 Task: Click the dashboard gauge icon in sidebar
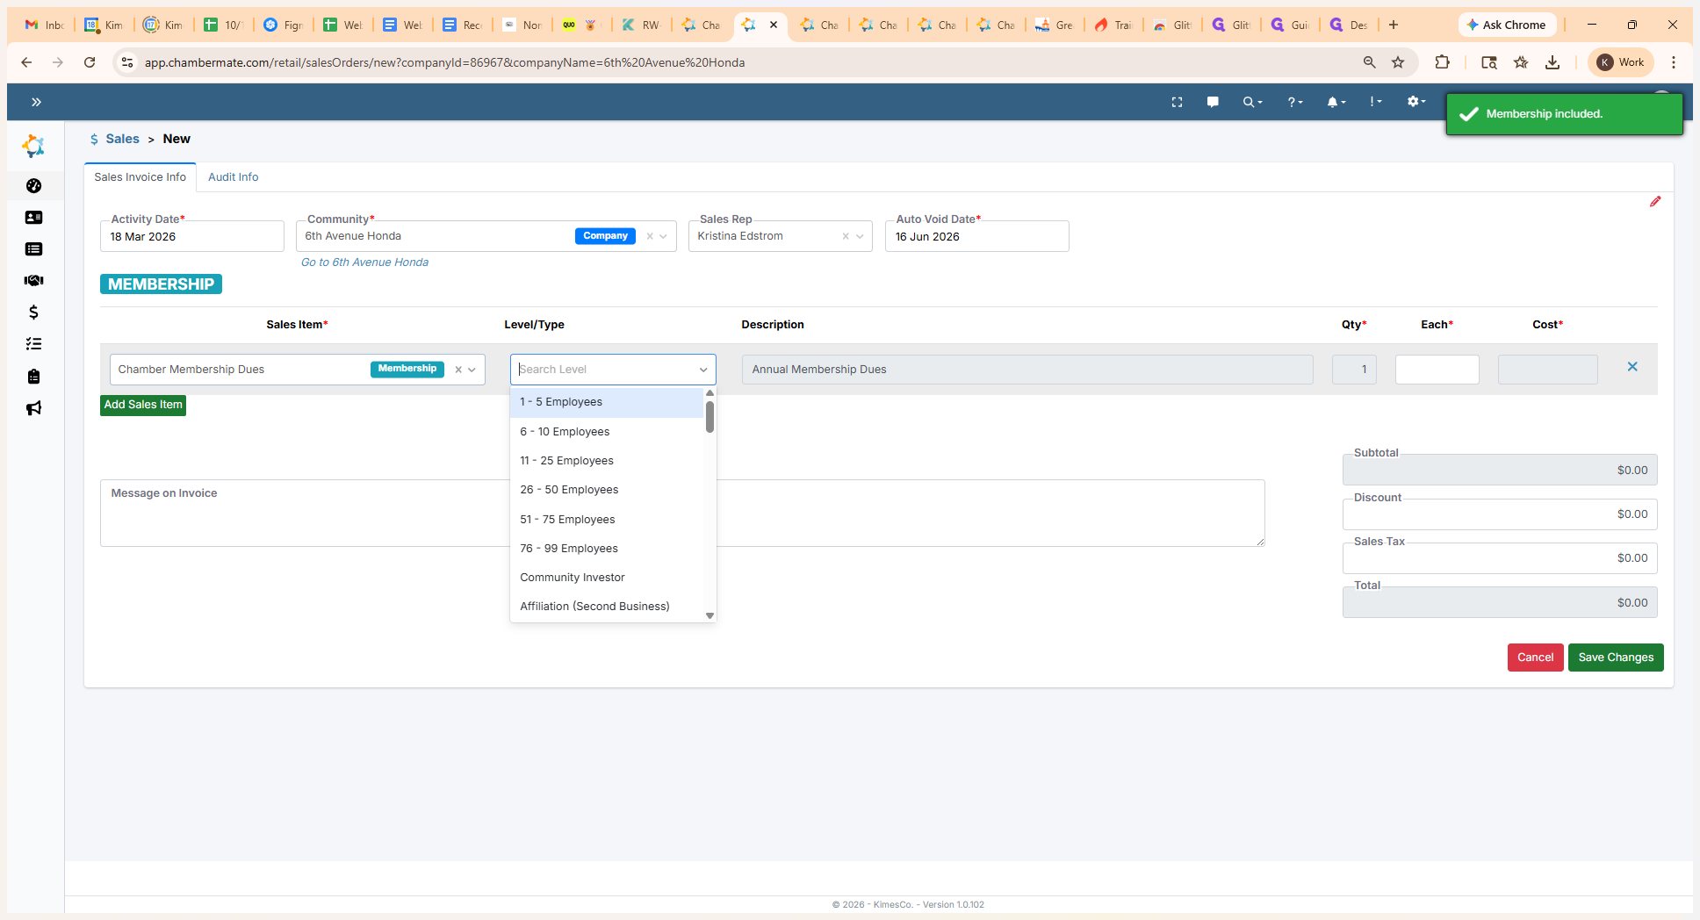[x=33, y=185]
